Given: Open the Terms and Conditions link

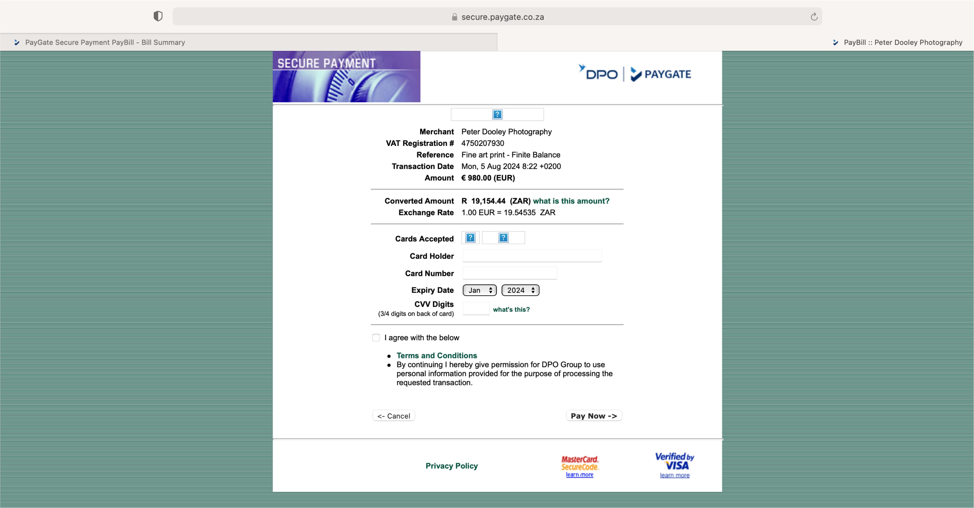Looking at the screenshot, I should coord(437,355).
